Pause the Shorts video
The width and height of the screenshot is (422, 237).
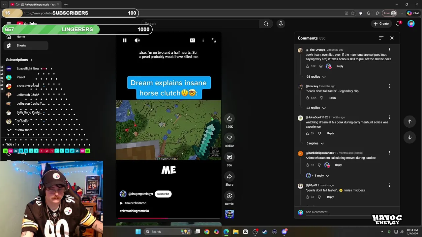125,40
